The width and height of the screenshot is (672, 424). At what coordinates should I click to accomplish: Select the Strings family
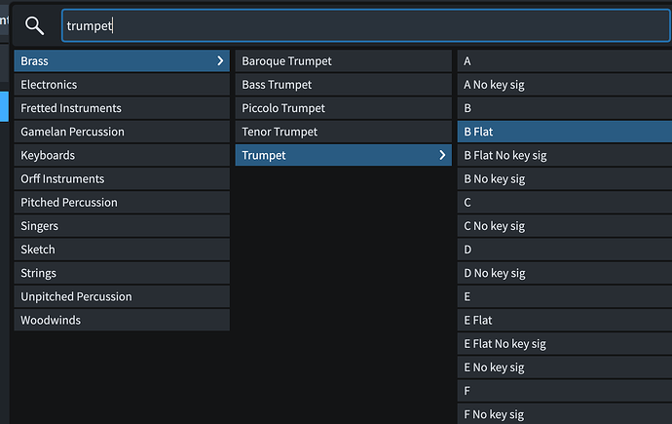tap(122, 273)
